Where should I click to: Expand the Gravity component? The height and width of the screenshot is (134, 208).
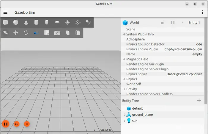point(124,89)
